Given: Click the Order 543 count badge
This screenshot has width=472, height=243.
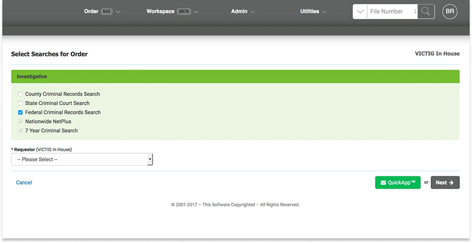Looking at the screenshot, I should (106, 12).
